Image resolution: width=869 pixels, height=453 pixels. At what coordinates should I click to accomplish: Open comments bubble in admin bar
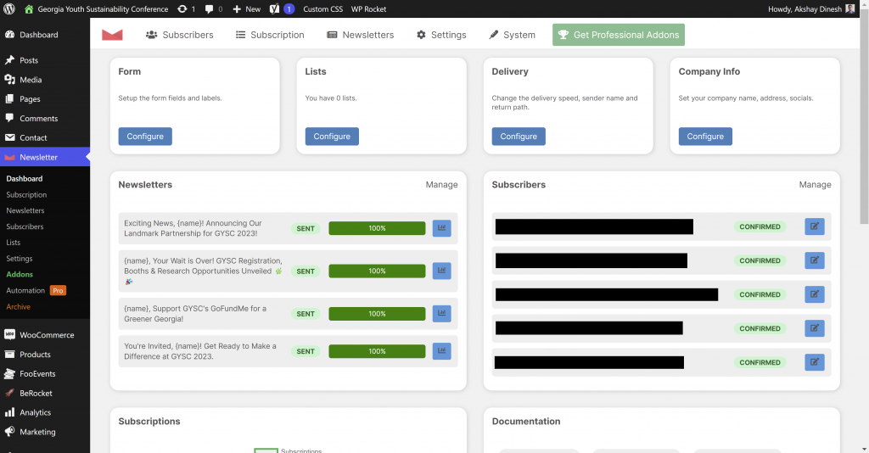pyautogui.click(x=213, y=8)
